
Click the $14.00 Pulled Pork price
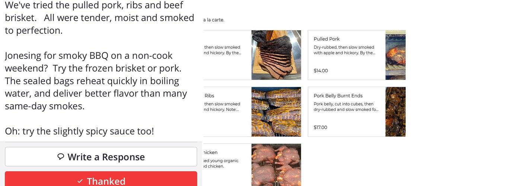point(321,71)
